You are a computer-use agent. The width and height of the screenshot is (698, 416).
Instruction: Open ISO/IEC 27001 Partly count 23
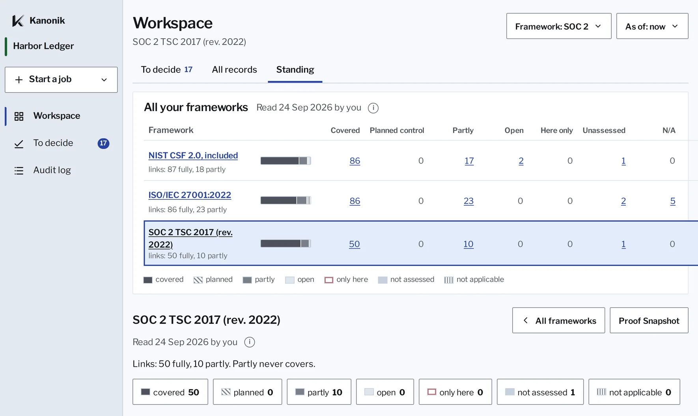pyautogui.click(x=468, y=201)
